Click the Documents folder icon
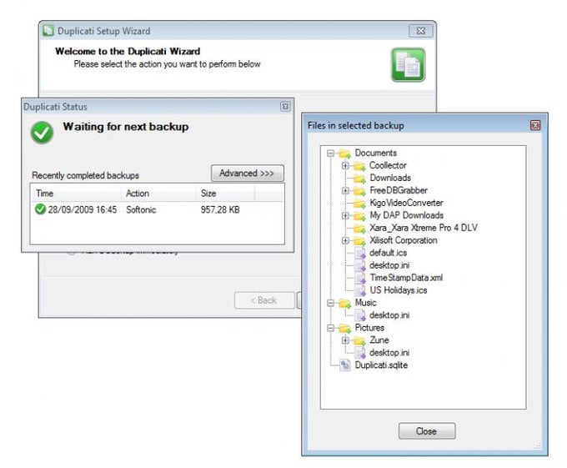 tap(345, 153)
